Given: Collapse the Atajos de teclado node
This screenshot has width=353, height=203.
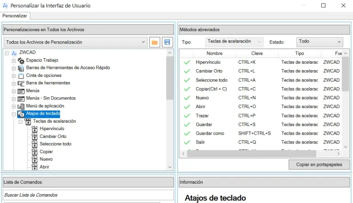Looking at the screenshot, I should point(14,114).
